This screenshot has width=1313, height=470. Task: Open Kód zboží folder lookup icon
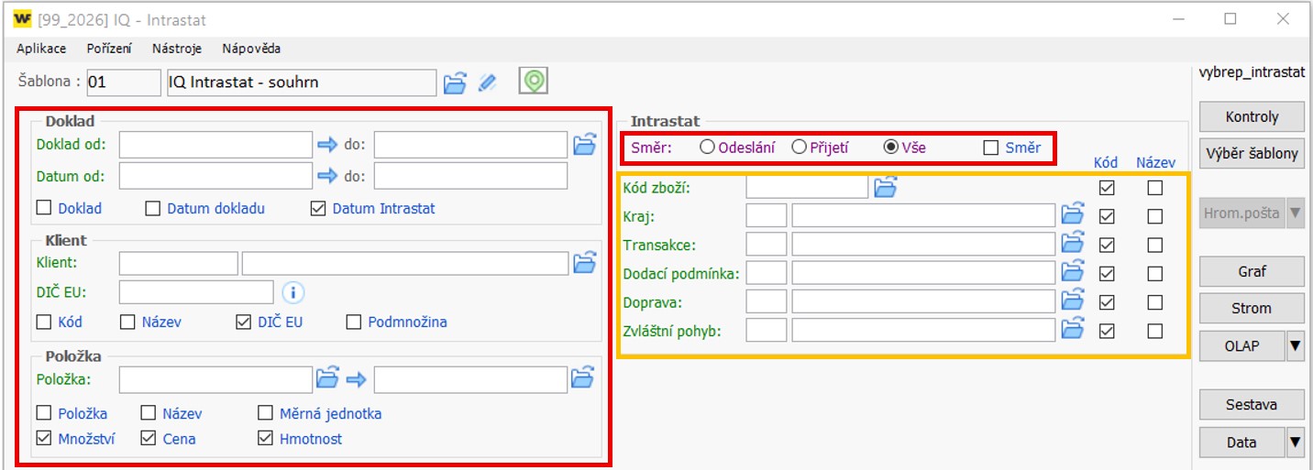click(885, 188)
